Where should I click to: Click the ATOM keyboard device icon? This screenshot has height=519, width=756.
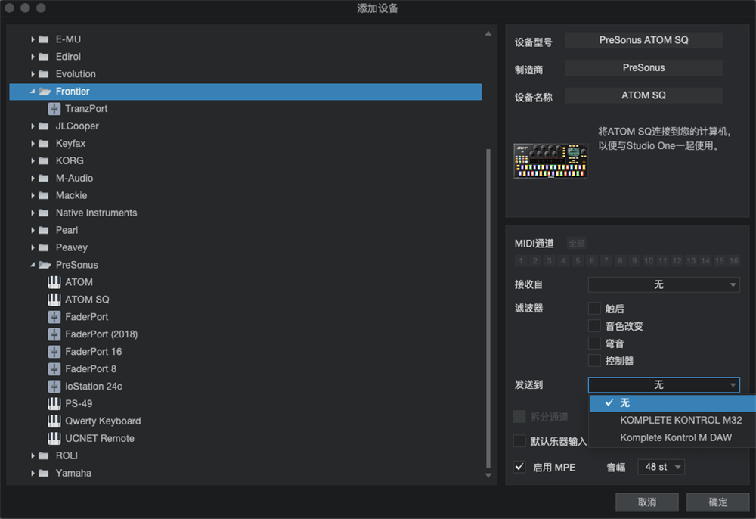(x=54, y=282)
